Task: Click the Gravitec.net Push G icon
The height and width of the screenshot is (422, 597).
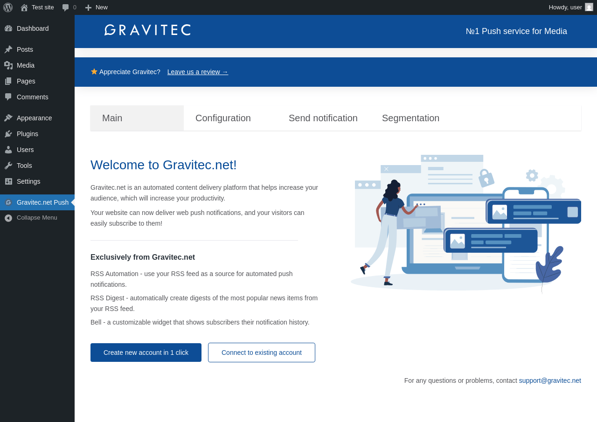Action: click(x=8, y=202)
